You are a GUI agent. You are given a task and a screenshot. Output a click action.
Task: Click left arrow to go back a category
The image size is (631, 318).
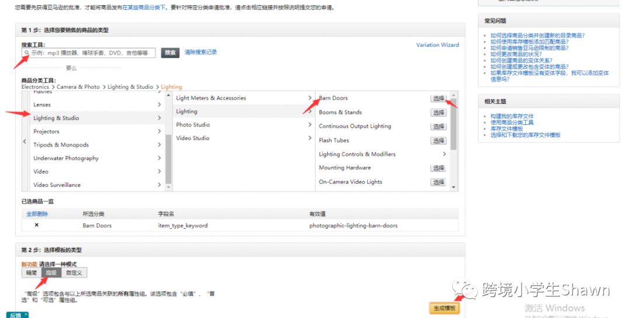pos(25,141)
